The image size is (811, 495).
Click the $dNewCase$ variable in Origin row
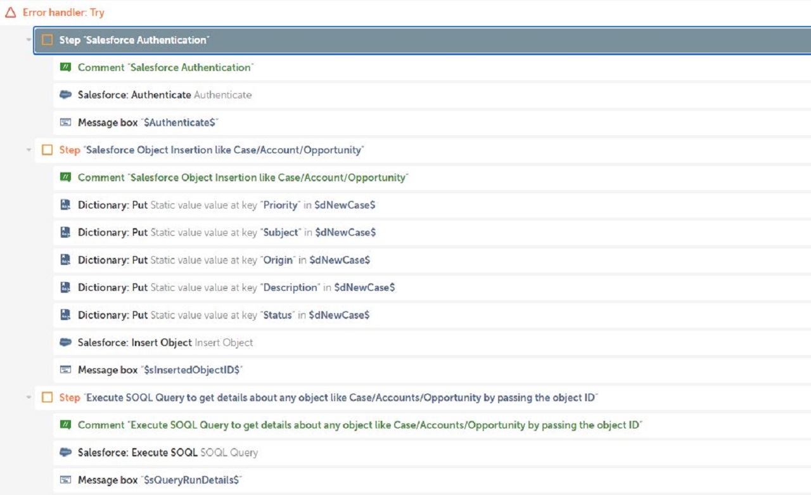pos(342,260)
